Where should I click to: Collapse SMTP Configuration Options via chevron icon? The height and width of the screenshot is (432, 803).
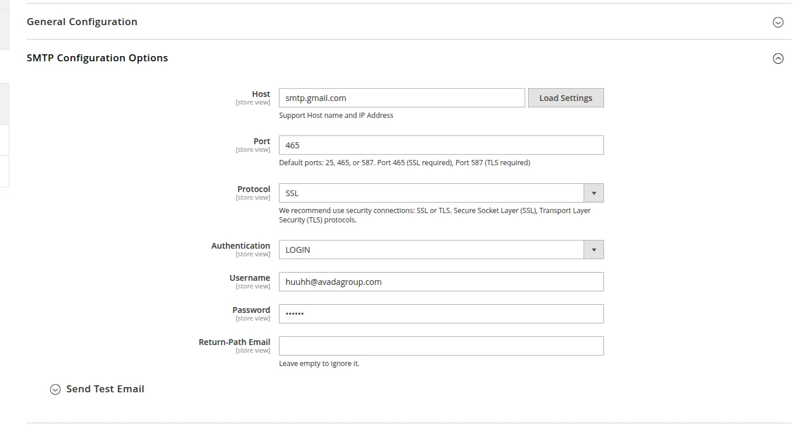[778, 58]
